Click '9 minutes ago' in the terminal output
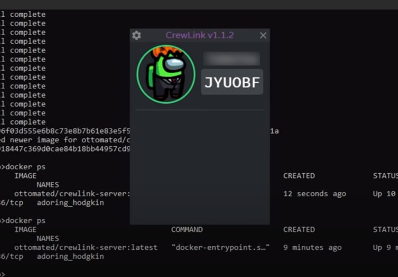 [x=313, y=248]
